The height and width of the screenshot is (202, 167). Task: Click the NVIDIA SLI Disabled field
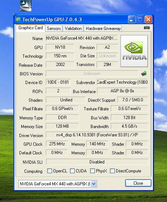point(97,162)
